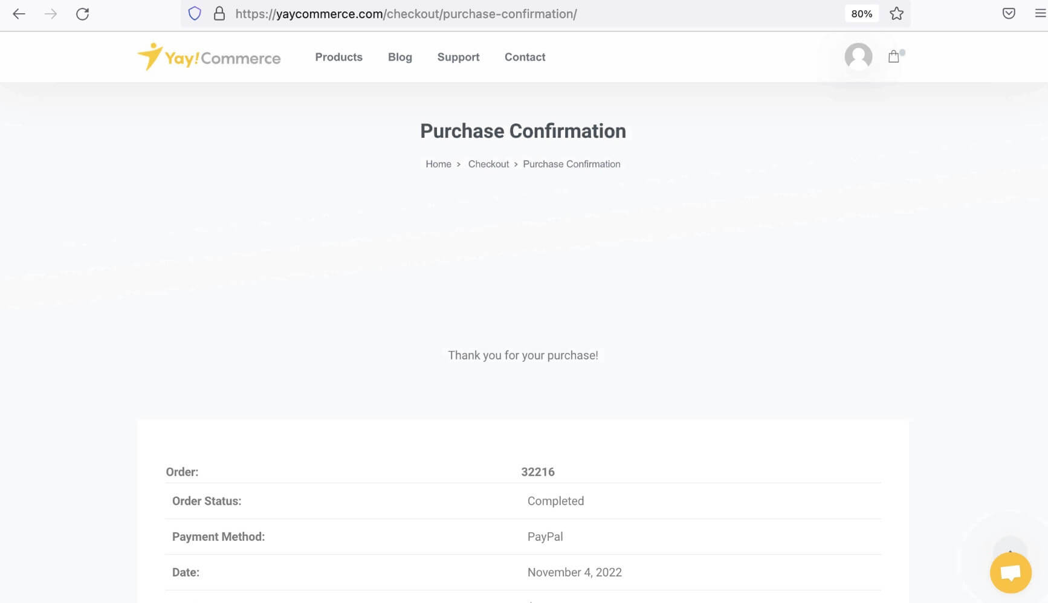Click the Yay! Commerce logo

(x=209, y=57)
